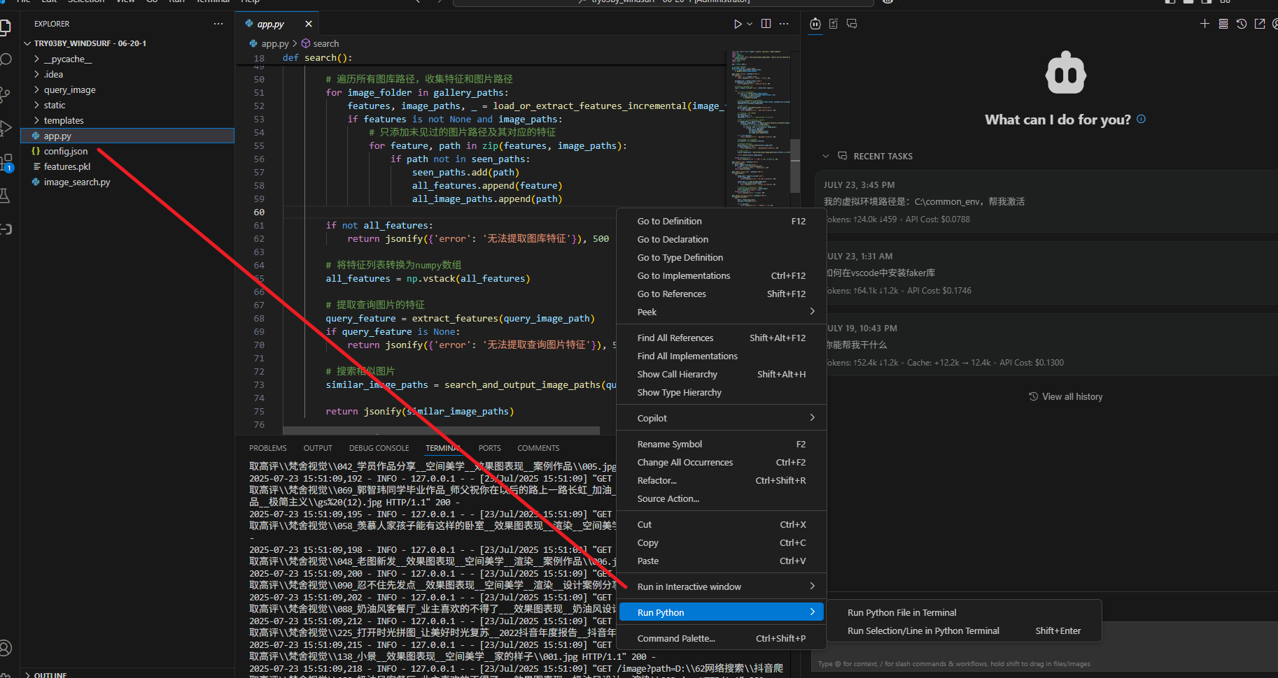Image resolution: width=1278 pixels, height=678 pixels.
Task: Choose Go to Definition
Action: click(722, 221)
